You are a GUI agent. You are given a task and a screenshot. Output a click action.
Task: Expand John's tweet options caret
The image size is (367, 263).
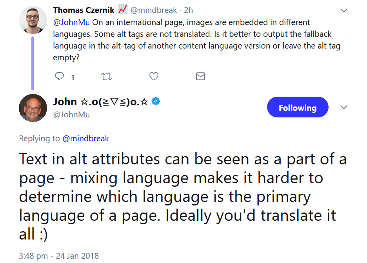[x=344, y=107]
